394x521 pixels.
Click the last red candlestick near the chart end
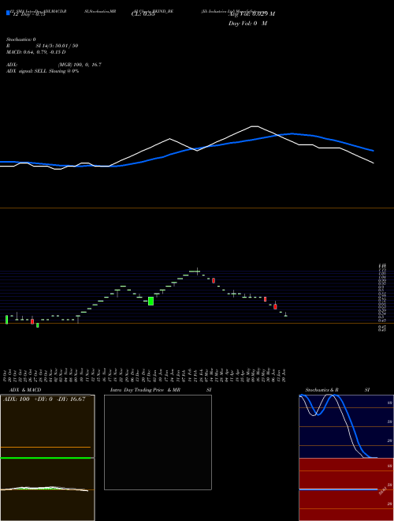pos(275,306)
